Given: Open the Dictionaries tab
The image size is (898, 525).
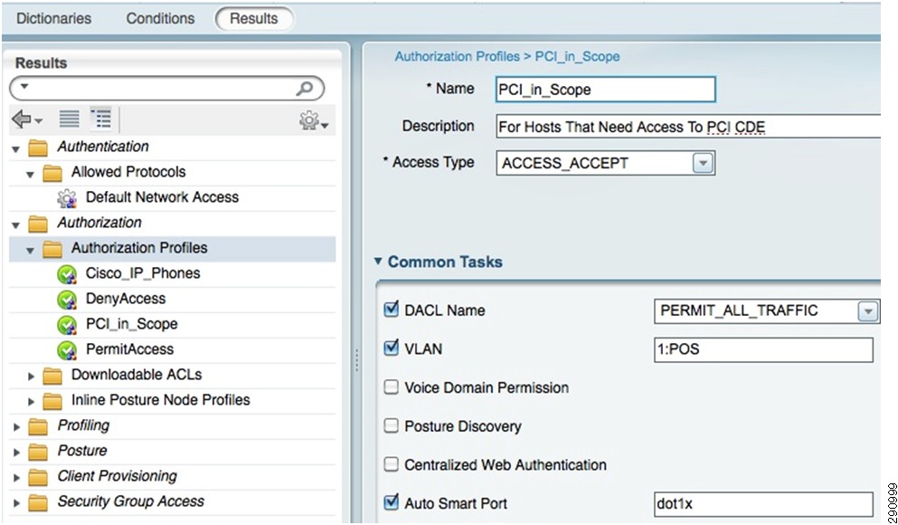Looking at the screenshot, I should pyautogui.click(x=54, y=18).
